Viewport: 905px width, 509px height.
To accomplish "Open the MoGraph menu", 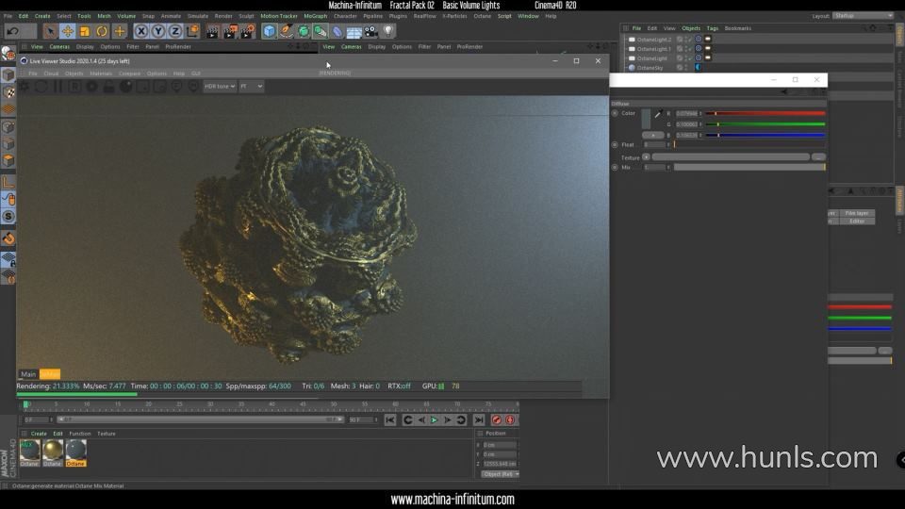I will (x=315, y=16).
